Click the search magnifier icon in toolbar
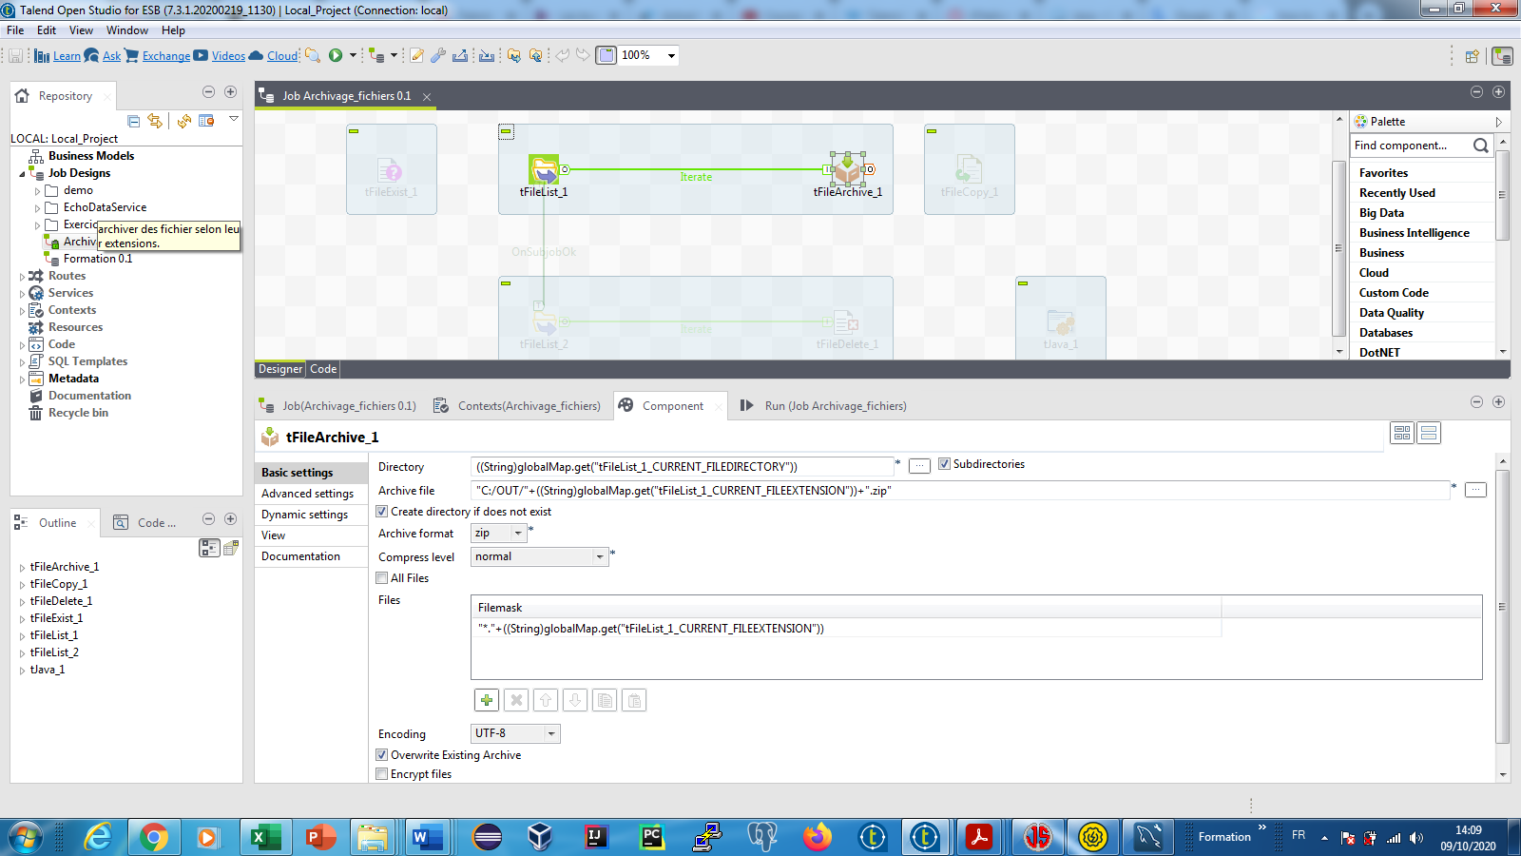 pos(312,55)
